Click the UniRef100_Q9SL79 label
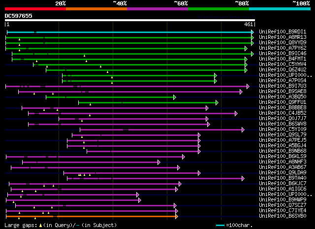315x229 pixels. coord(283,135)
